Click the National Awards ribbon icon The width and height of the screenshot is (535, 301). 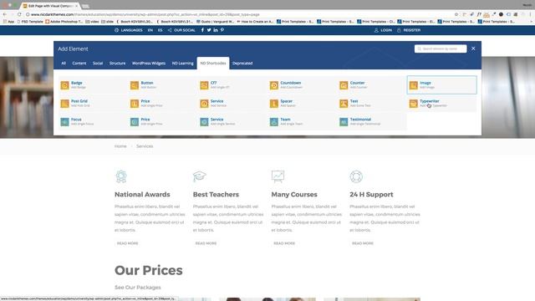121,176
